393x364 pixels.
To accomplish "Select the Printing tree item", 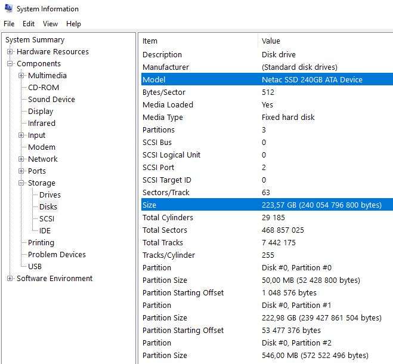I will click(41, 243).
